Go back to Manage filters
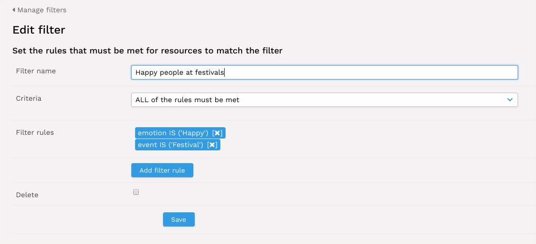The height and width of the screenshot is (244, 536). 42,10
